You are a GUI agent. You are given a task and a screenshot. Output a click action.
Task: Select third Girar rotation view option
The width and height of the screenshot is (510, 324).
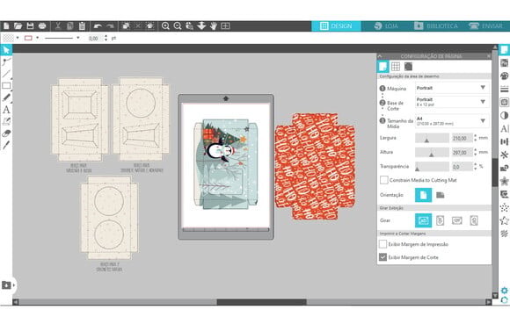pyautogui.click(x=457, y=220)
